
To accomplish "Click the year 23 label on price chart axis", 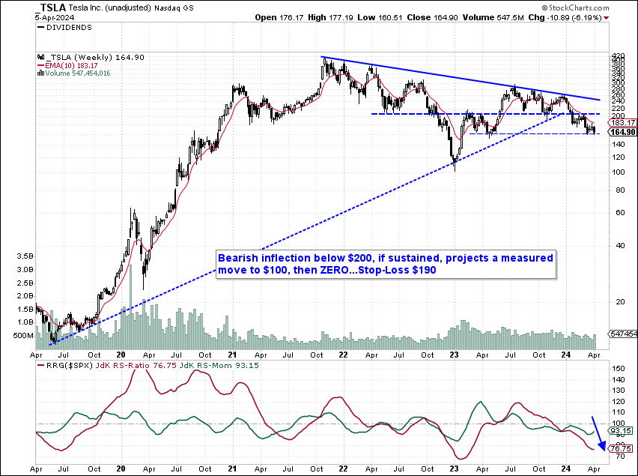I will tap(455, 355).
